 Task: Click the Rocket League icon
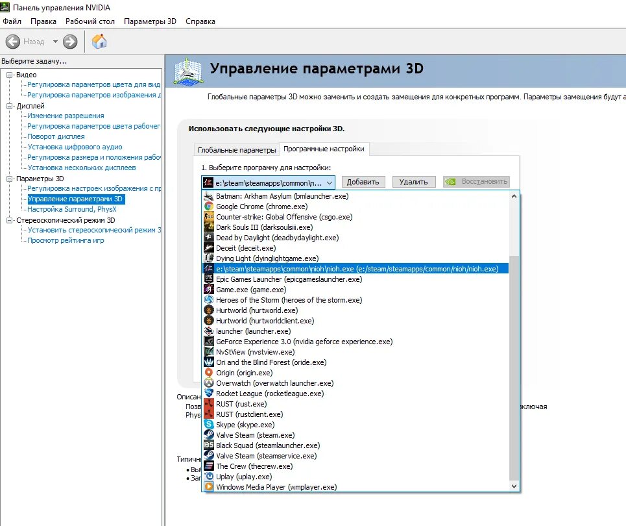[x=208, y=394]
